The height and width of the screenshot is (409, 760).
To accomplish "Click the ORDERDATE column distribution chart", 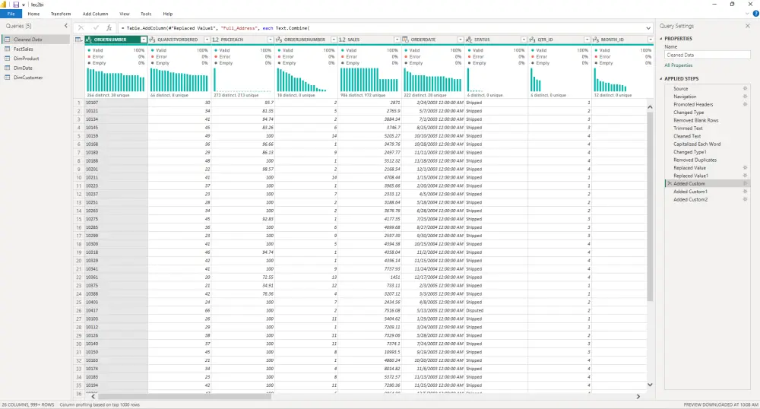I will (433, 80).
